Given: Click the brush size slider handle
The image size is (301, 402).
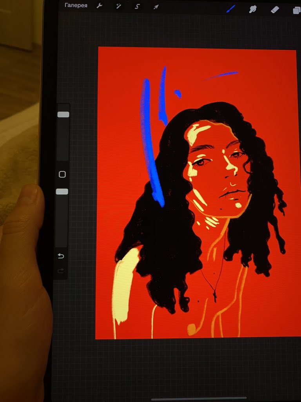Looking at the screenshot, I should tap(63, 114).
